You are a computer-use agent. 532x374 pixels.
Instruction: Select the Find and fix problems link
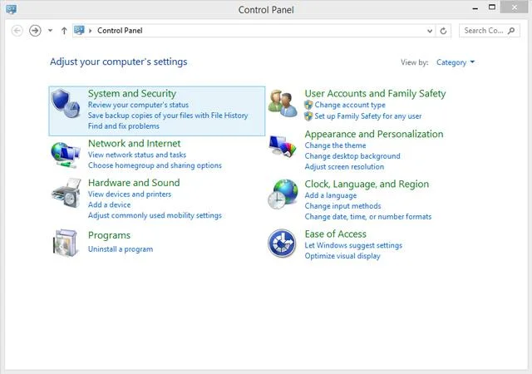click(124, 126)
